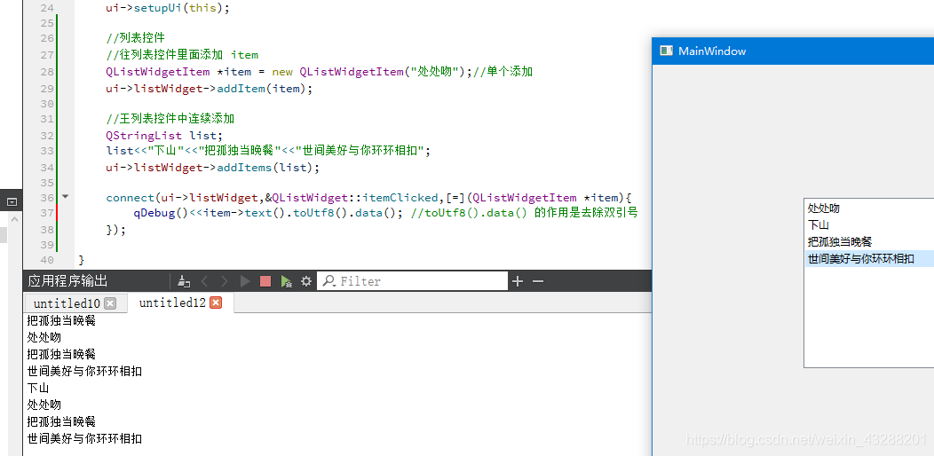934x456 pixels.
Task: Click line number 37 in gutter
Action: pyautogui.click(x=46, y=213)
